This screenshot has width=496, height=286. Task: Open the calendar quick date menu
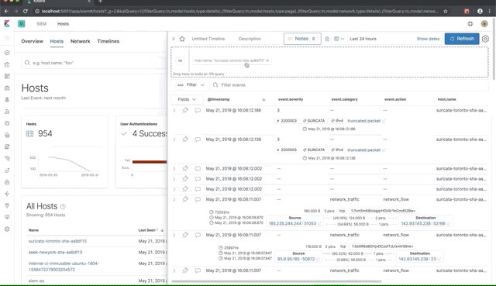(339, 39)
